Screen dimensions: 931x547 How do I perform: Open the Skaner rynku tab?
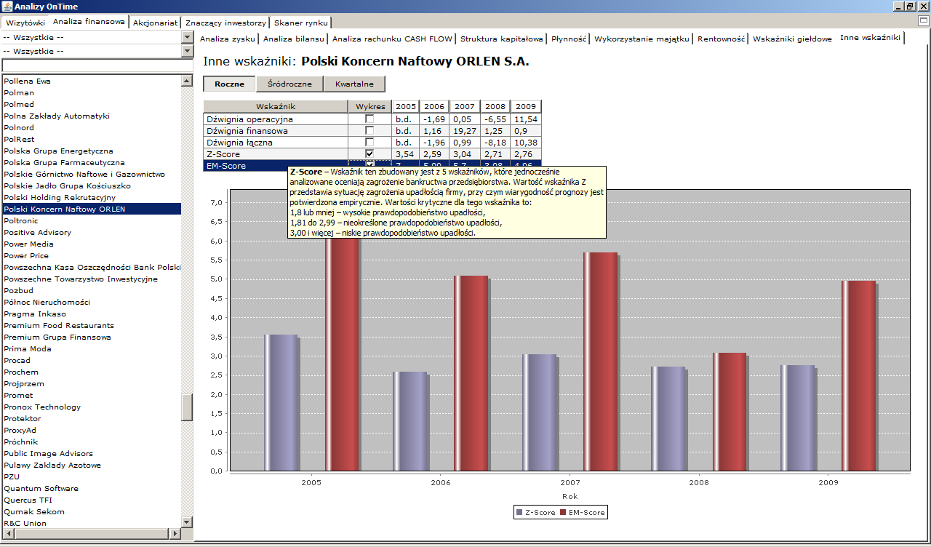tap(301, 23)
